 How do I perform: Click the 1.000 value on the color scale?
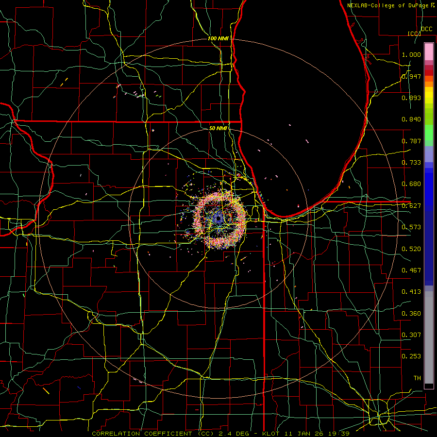click(411, 54)
